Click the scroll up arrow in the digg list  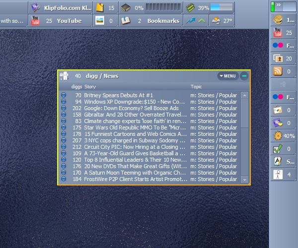pyautogui.click(x=244, y=95)
